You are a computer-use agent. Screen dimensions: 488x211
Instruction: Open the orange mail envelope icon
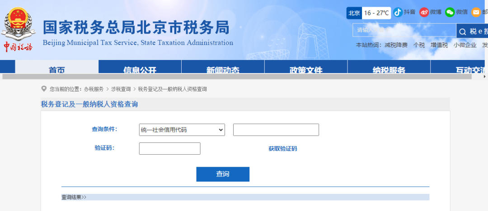pos(476,13)
